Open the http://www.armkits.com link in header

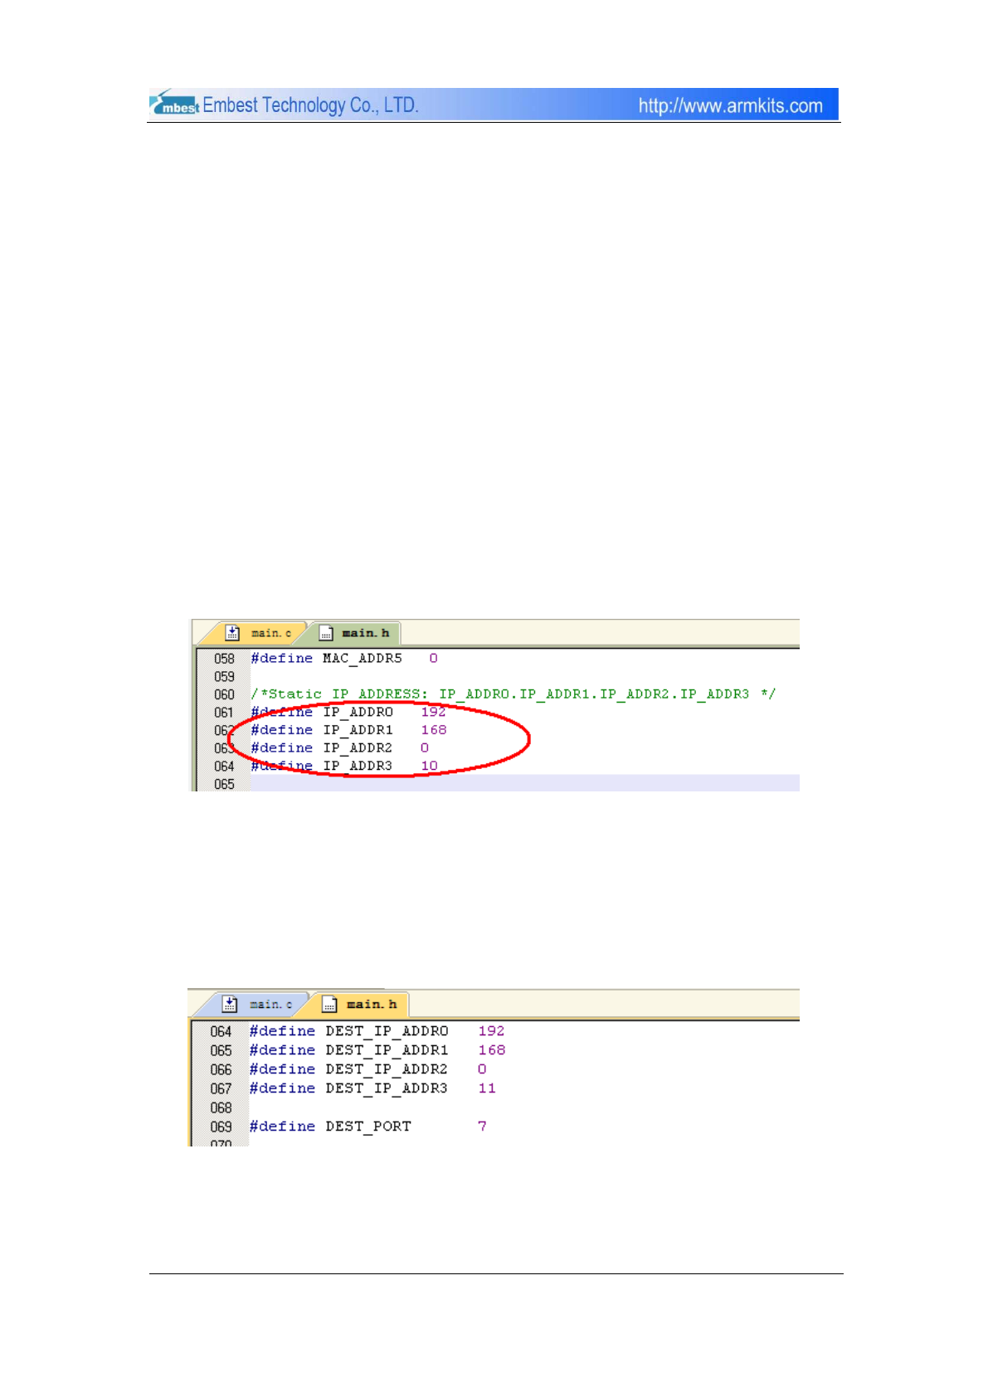[x=730, y=105]
